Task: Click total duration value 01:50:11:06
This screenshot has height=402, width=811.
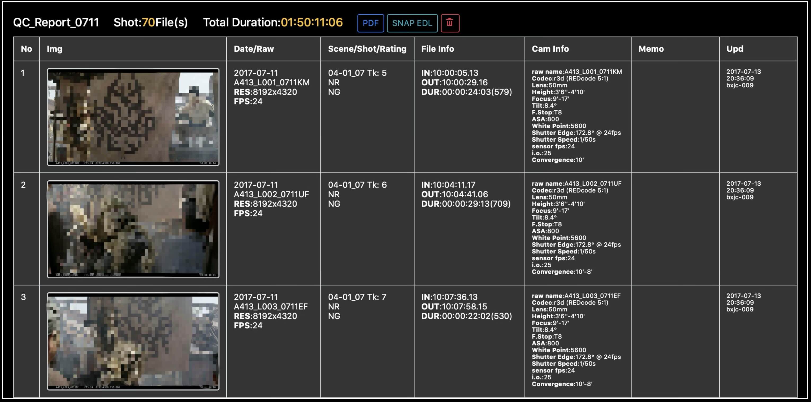Action: pos(311,22)
